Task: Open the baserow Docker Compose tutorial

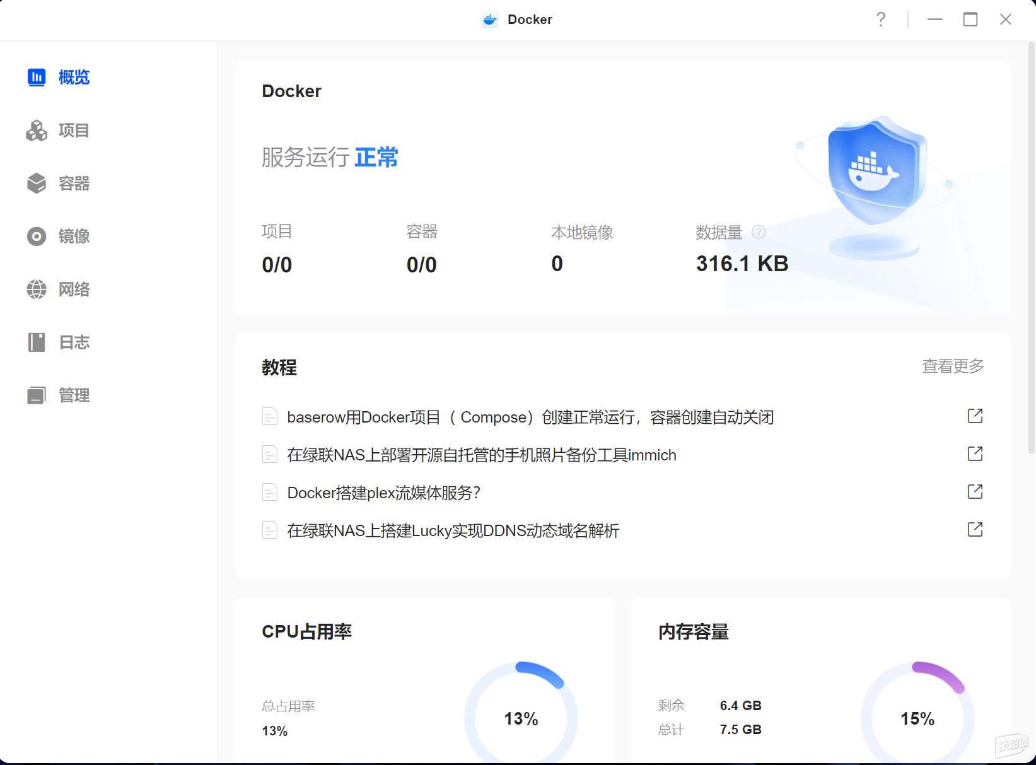Action: click(x=530, y=418)
